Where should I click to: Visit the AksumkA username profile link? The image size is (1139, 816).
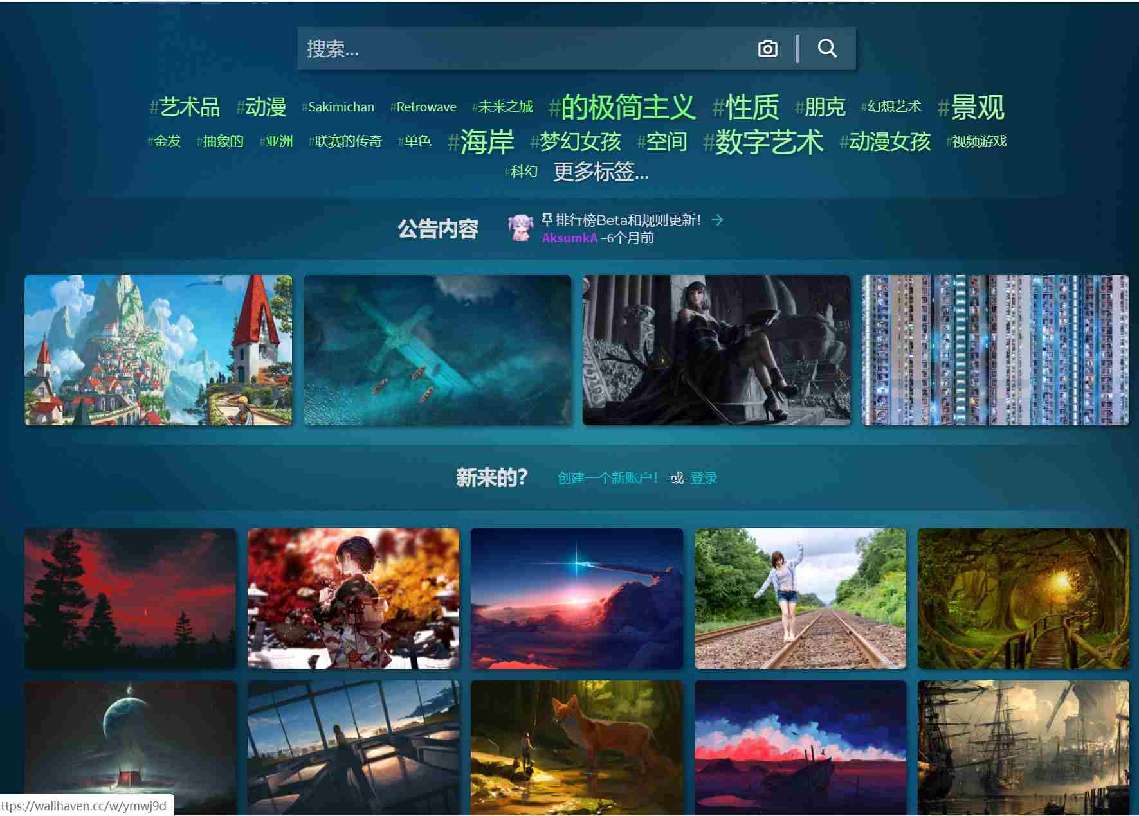[569, 238]
